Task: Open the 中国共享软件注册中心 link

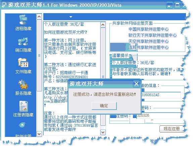Action: (x=148, y=29)
